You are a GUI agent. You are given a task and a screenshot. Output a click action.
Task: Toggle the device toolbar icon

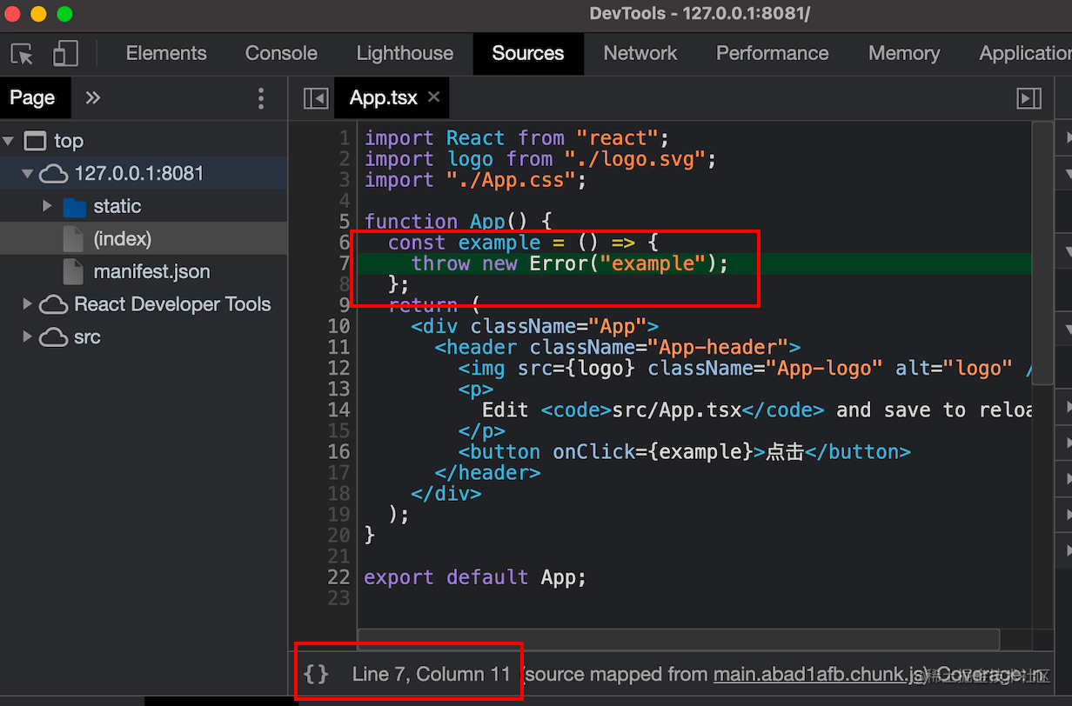[x=65, y=54]
